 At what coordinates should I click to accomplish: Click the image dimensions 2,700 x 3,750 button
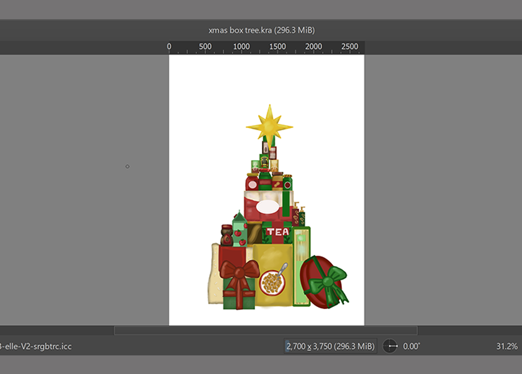330,346
